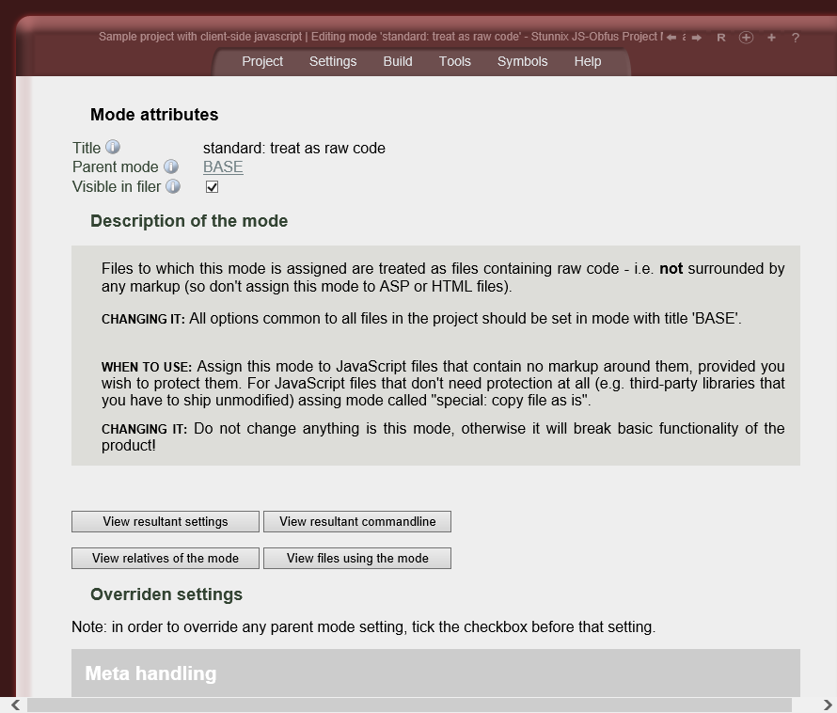
Task: Click the info icon next to Title
Action: [112, 146]
